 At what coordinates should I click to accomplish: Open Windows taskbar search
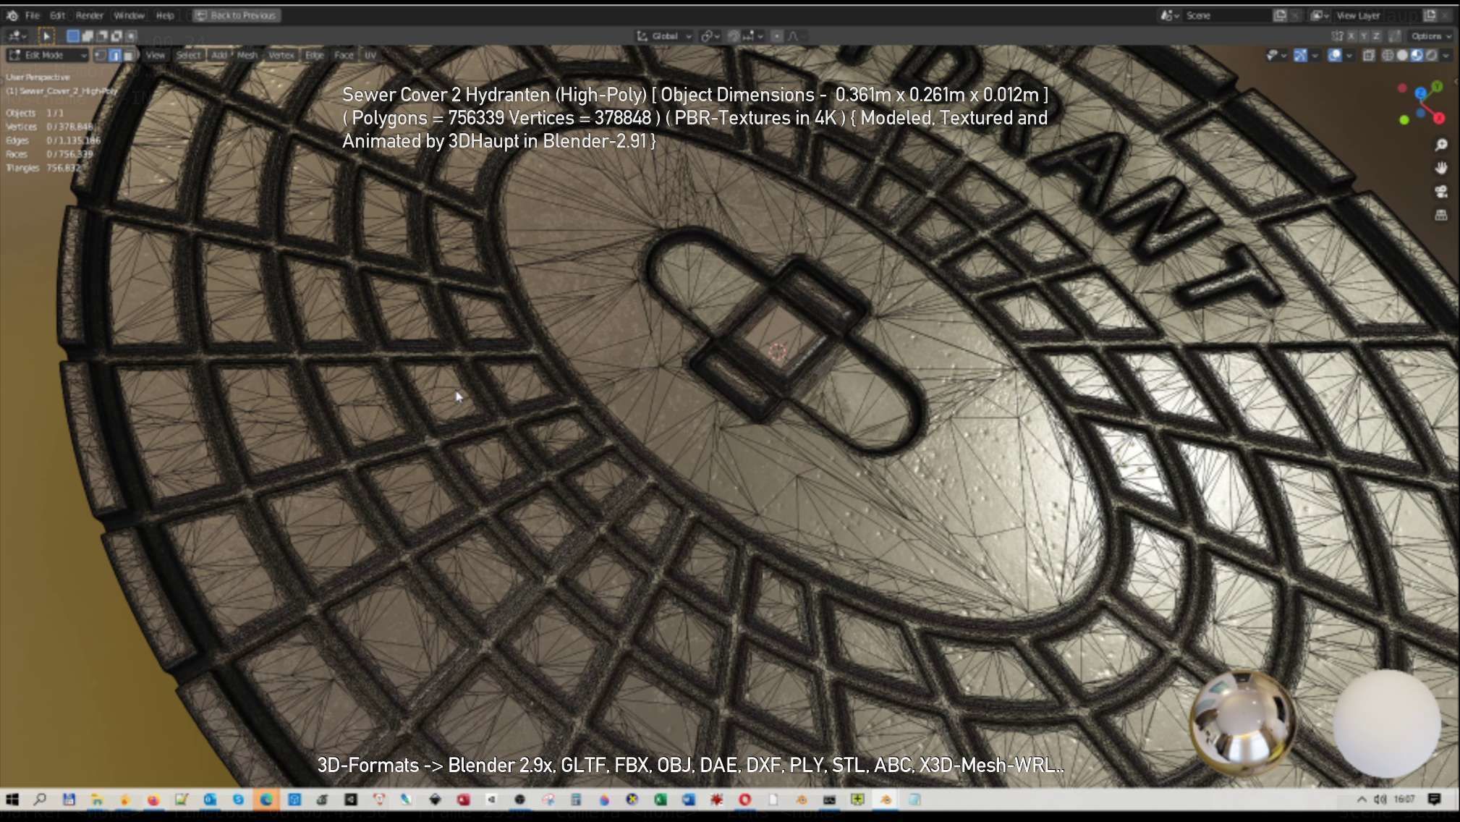coord(40,800)
